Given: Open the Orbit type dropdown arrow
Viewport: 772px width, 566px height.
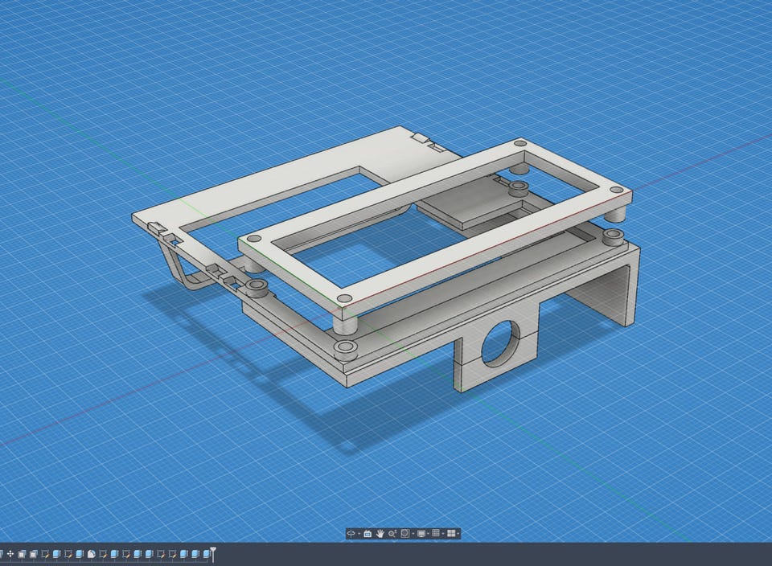Looking at the screenshot, I should pos(359,534).
